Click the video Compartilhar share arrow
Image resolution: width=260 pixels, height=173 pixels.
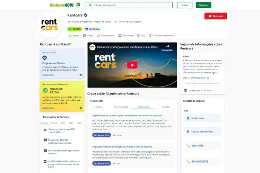(x=168, y=46)
